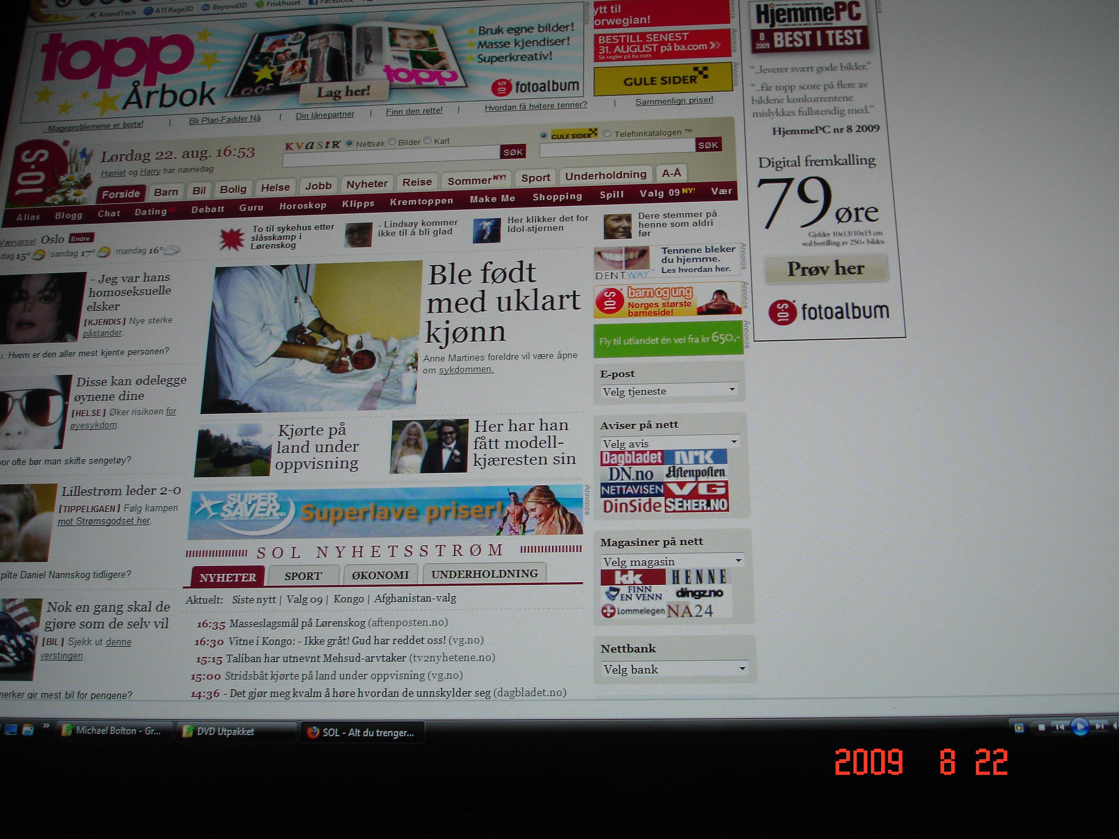Open the Seher.no logo link
This screenshot has width=1119, height=839.
coord(696,505)
